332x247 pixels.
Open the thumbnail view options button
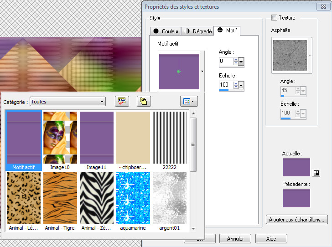point(189,101)
